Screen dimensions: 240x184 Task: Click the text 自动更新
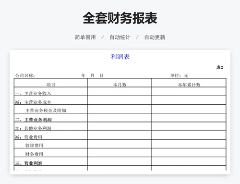point(155,37)
